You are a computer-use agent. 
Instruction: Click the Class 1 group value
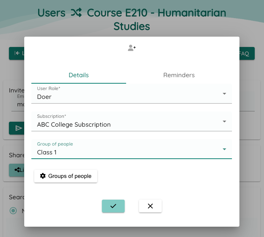coord(47,152)
